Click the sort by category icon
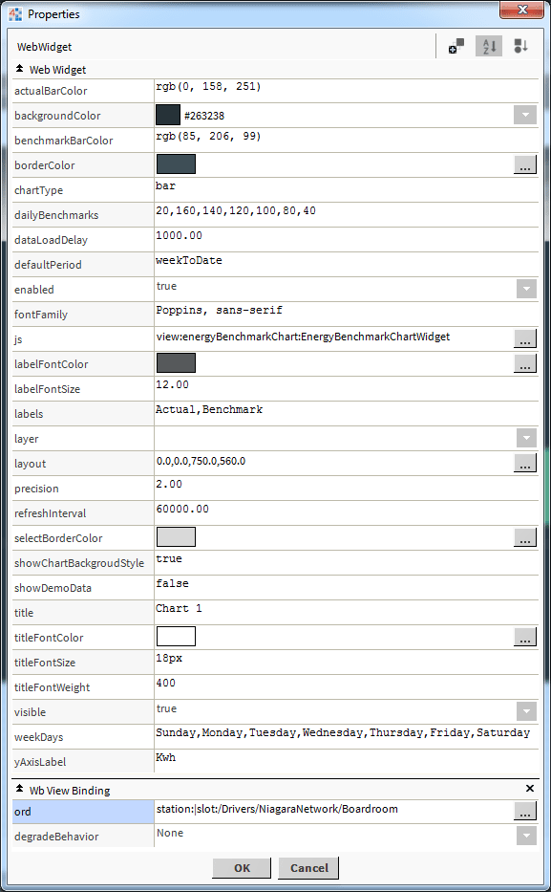The image size is (551, 892). coord(520,46)
